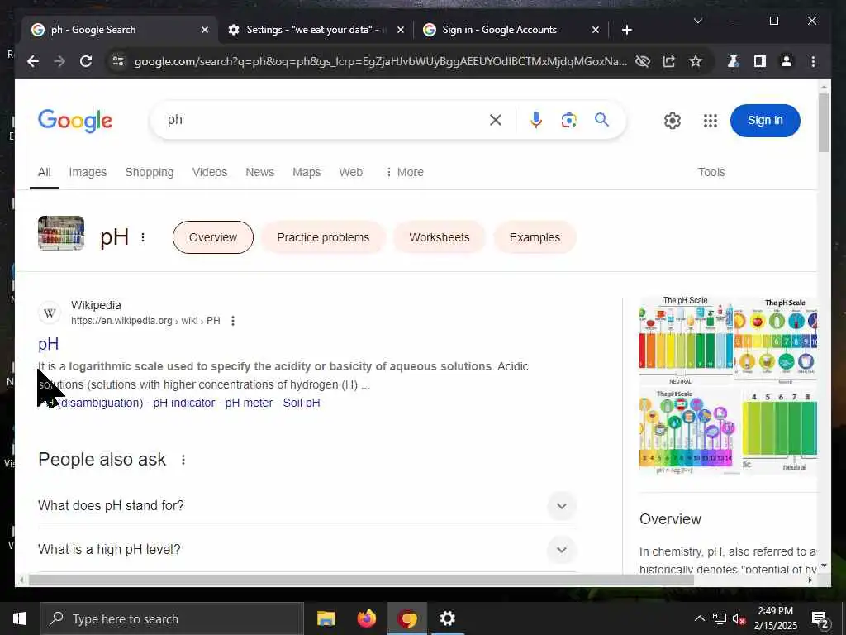The image size is (846, 635).
Task: Switch to Sign in Google Accounts tab
Action: tap(511, 31)
